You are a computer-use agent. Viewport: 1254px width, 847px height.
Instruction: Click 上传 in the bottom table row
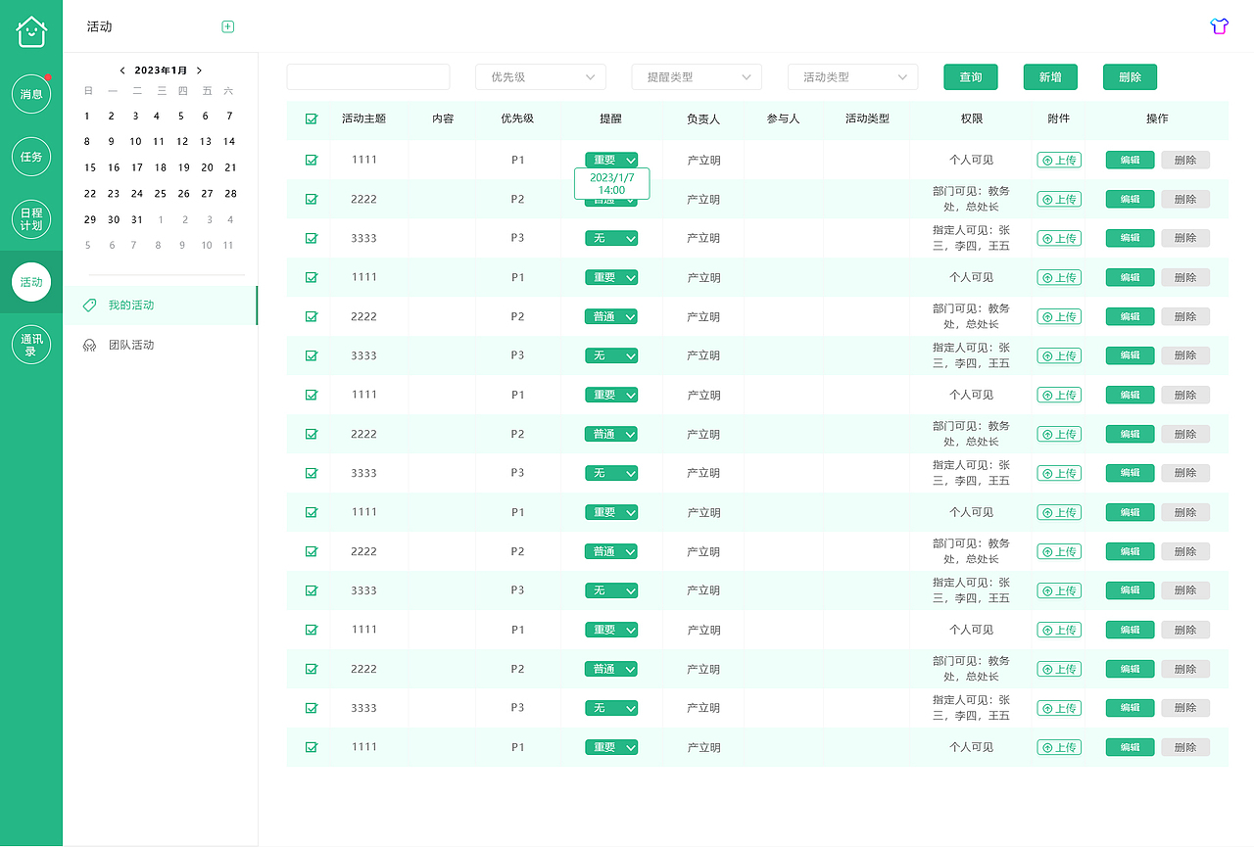pyautogui.click(x=1059, y=747)
